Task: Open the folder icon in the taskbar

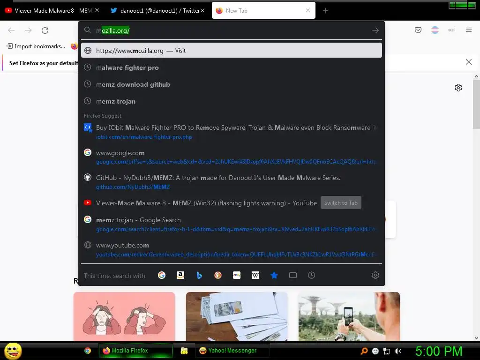Action: (184, 351)
